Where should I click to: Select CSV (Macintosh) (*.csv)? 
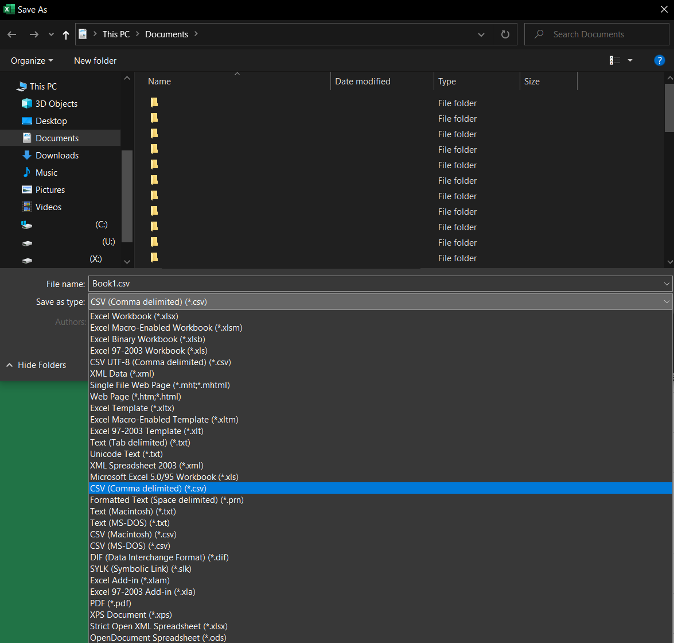point(380,534)
